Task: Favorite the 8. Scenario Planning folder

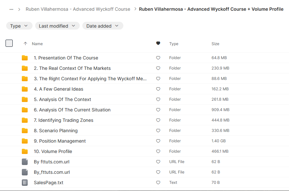Action: pyautogui.click(x=158, y=131)
